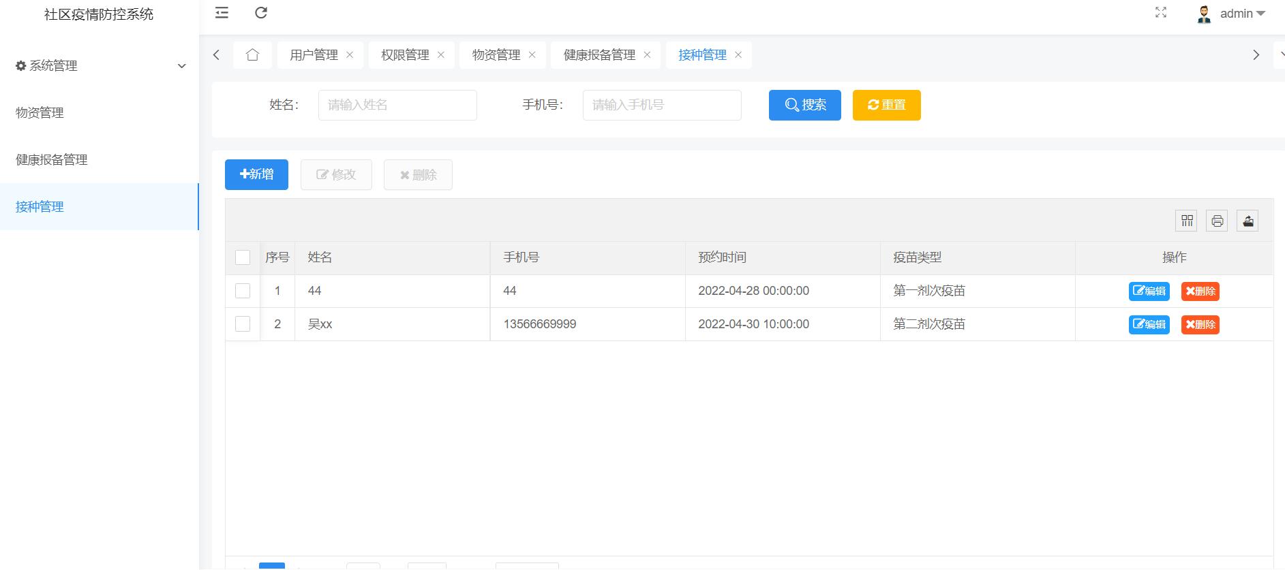Close the 权限管理 tab
This screenshot has height=570, width=1285.
[x=441, y=55]
